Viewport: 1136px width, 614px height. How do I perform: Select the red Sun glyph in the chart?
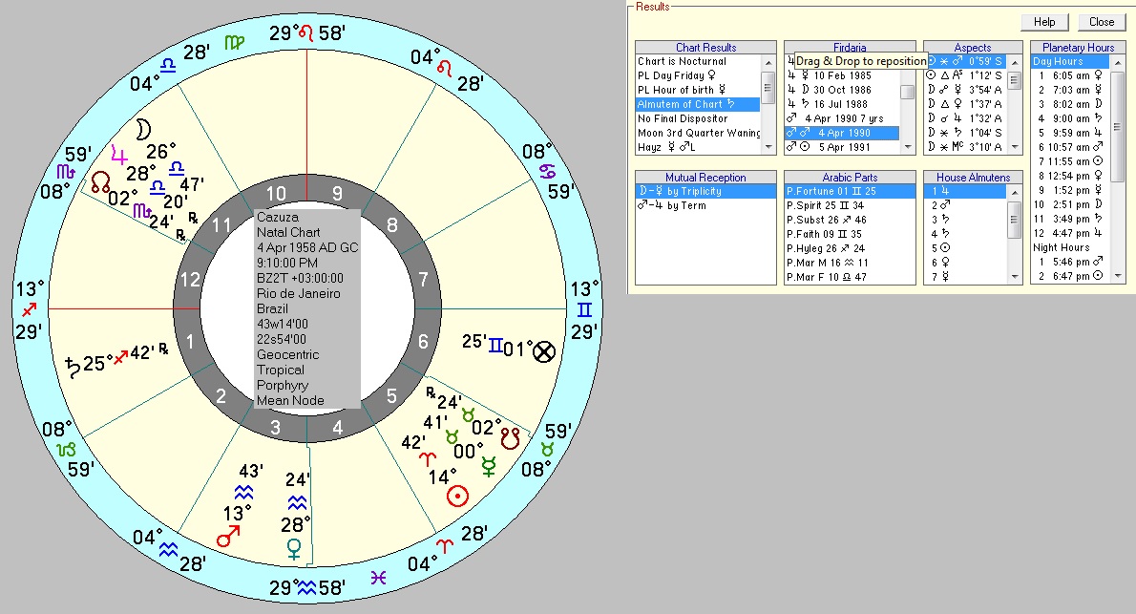pyautogui.click(x=458, y=496)
